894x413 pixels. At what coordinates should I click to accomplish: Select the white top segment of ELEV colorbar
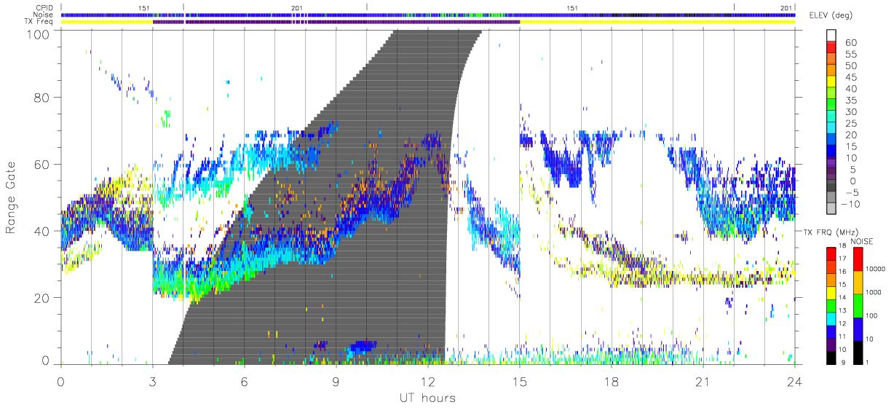pyautogui.click(x=831, y=36)
